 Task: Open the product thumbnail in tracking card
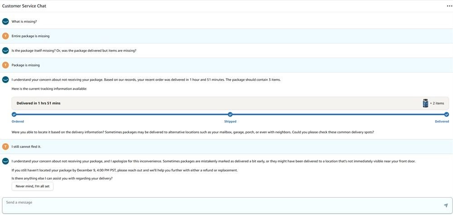click(x=425, y=103)
